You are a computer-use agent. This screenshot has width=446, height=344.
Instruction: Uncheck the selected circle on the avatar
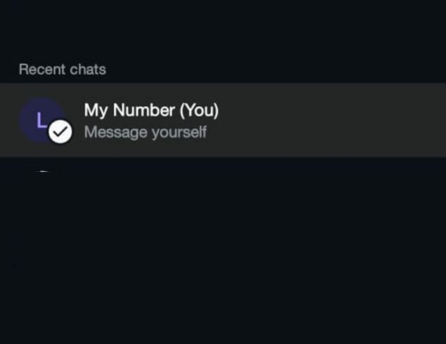(60, 131)
